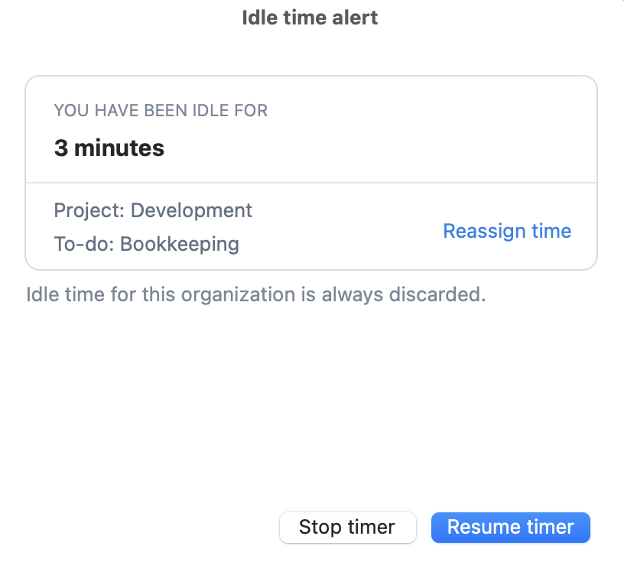Select the '3 minutes' idle duration text
The height and width of the screenshot is (575, 624).
pyautogui.click(x=109, y=148)
